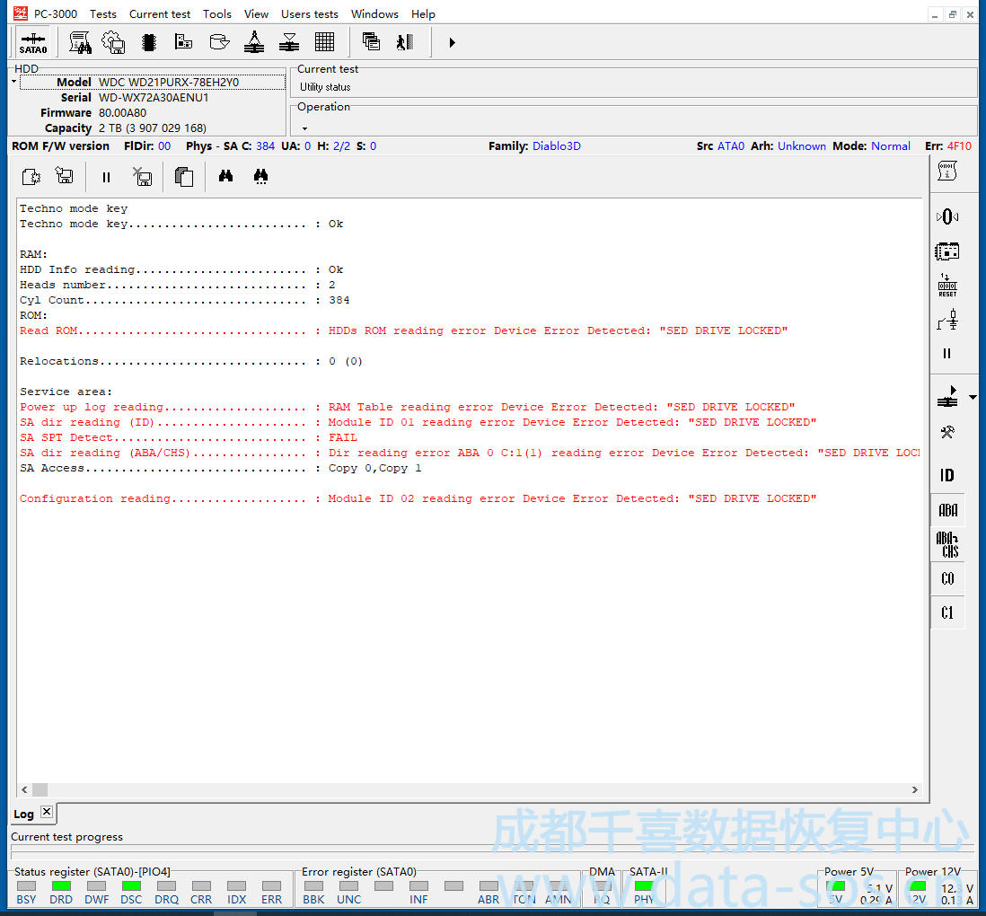Toggle the C0 copy button
Screen dimensions: 986x916
click(x=947, y=579)
